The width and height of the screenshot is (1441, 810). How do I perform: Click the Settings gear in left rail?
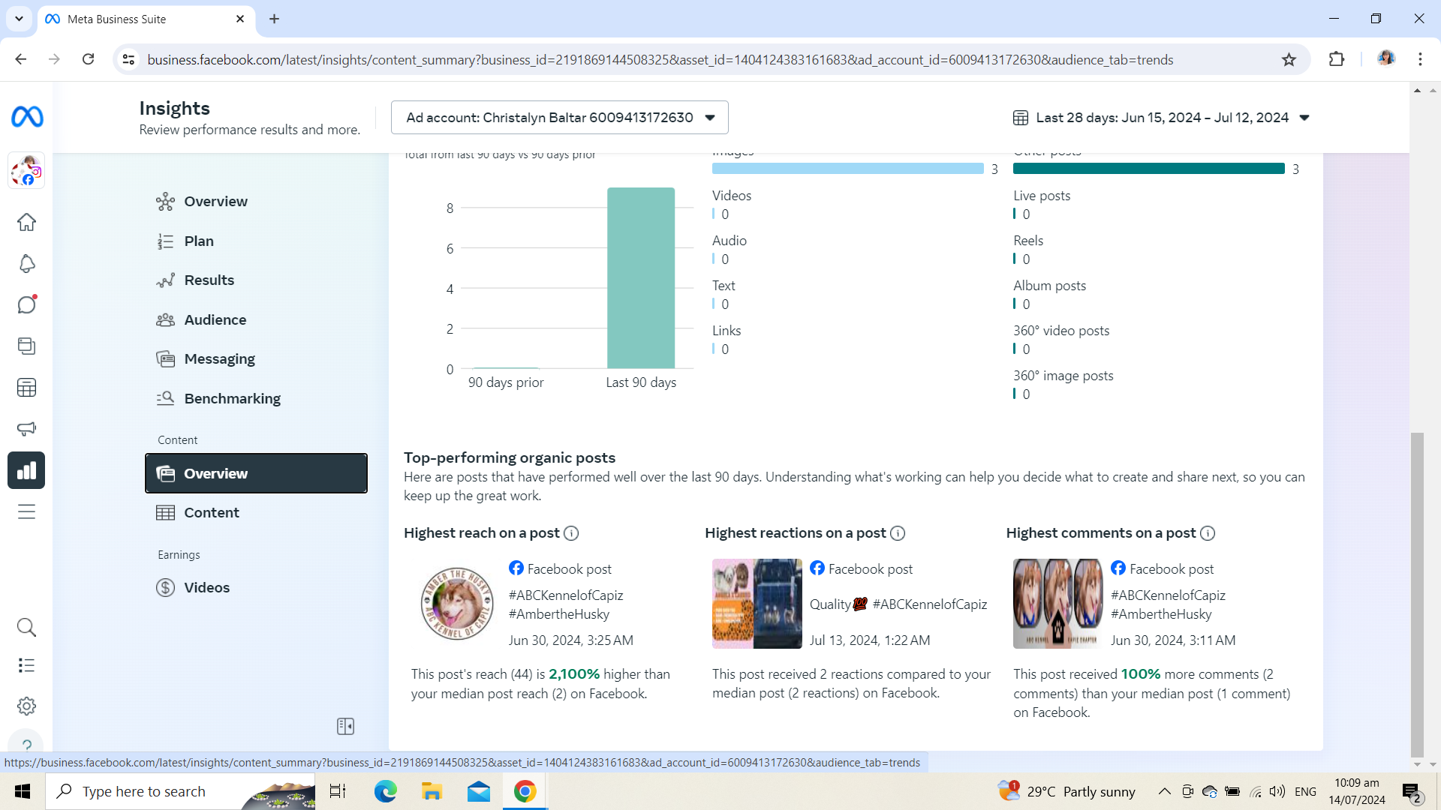[26, 706]
